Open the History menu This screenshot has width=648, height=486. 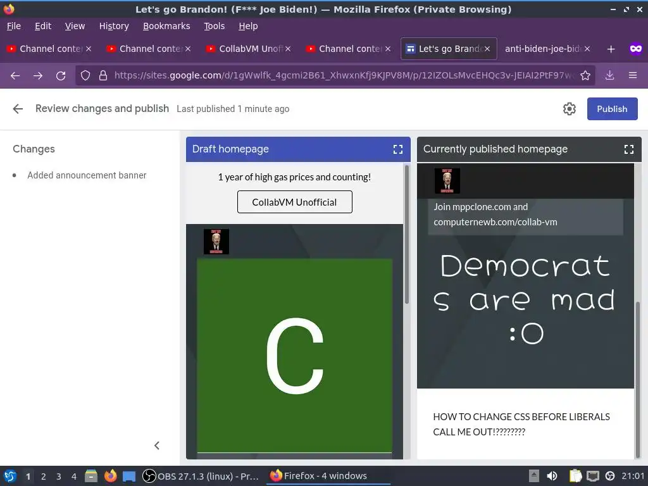[x=114, y=26]
